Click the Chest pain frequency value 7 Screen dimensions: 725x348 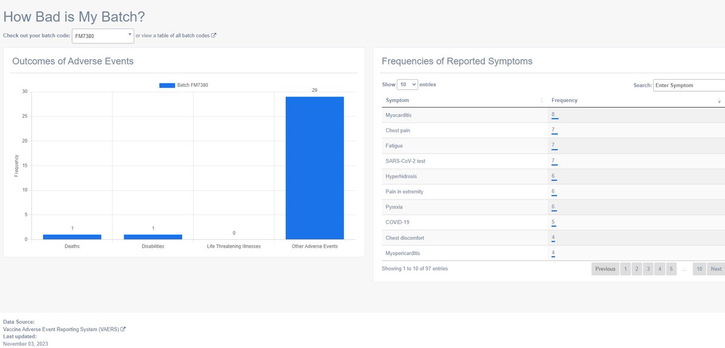(553, 130)
